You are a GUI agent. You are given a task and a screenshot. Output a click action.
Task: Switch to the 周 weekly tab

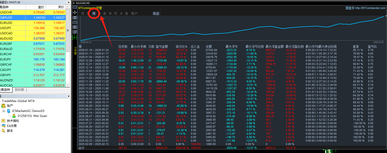tap(94, 13)
